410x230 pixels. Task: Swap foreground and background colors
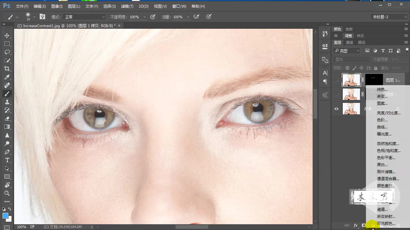[10, 209]
